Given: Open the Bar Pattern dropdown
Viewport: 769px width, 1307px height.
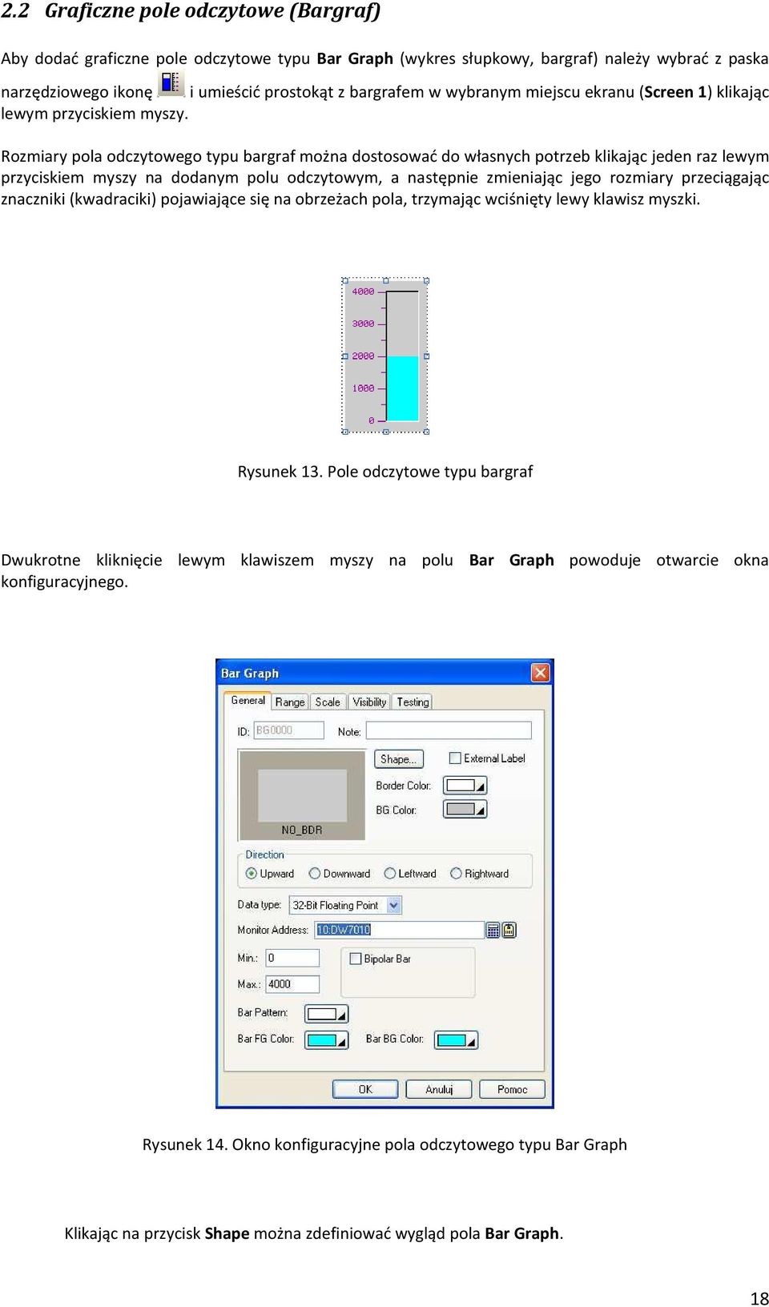Looking at the screenshot, I should [x=327, y=1014].
